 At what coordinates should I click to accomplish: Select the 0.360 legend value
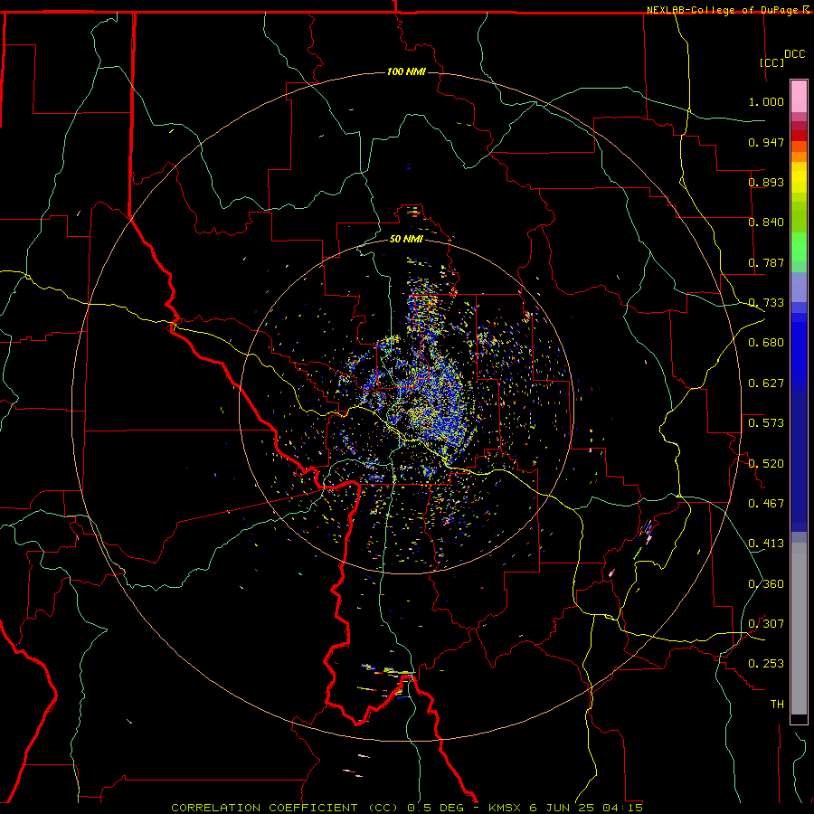[x=766, y=584]
